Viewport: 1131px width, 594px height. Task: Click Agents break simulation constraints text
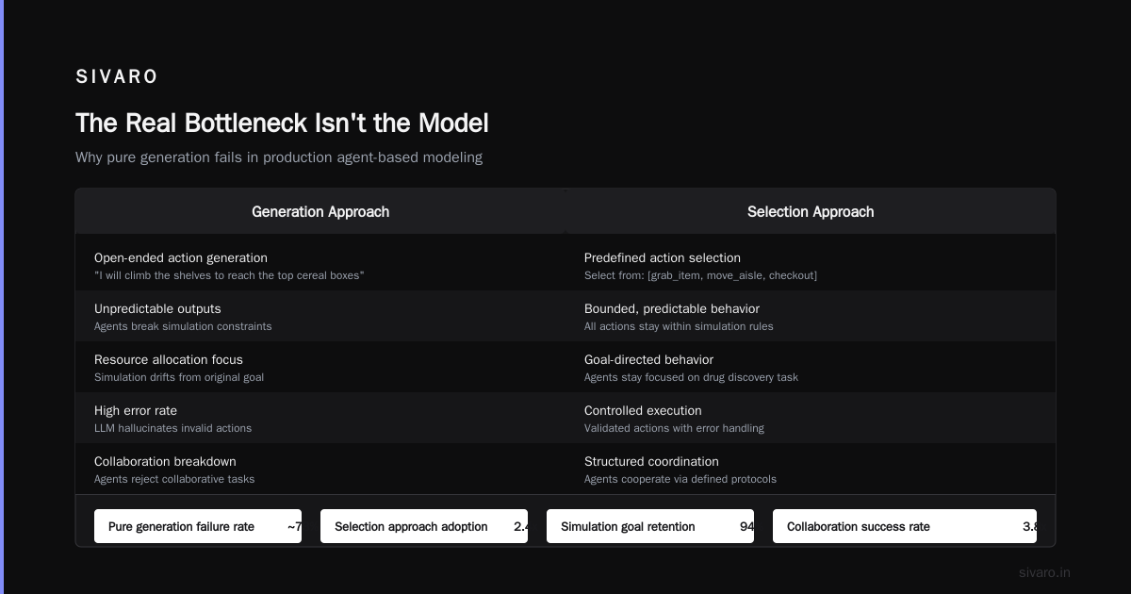[183, 326]
